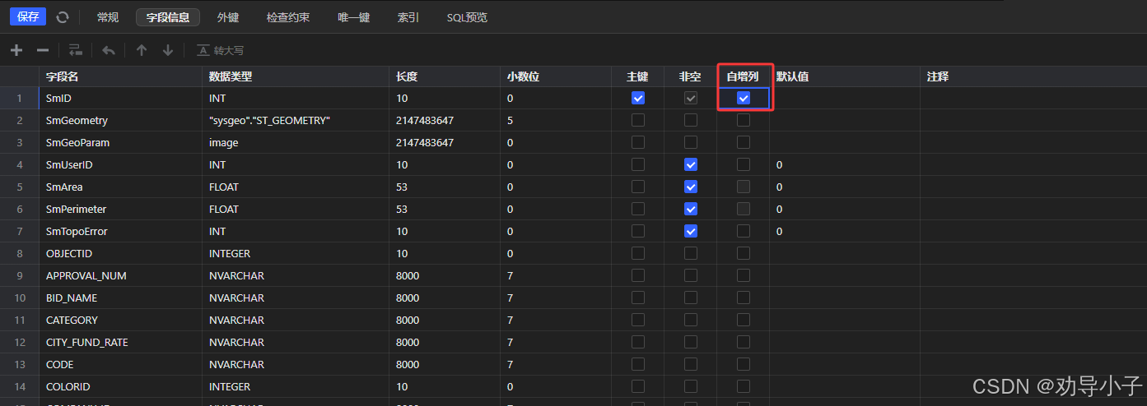Click the 数据类型 column header

tap(296, 76)
